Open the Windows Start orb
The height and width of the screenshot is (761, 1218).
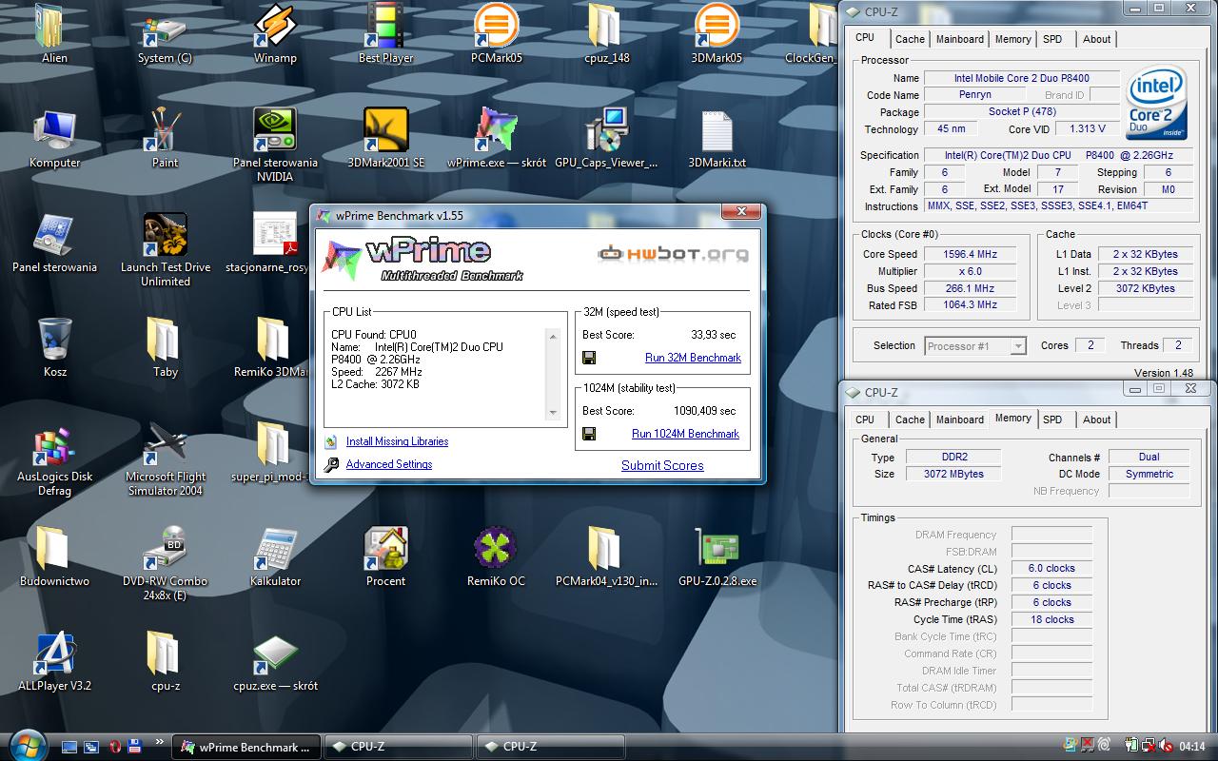pyautogui.click(x=26, y=745)
